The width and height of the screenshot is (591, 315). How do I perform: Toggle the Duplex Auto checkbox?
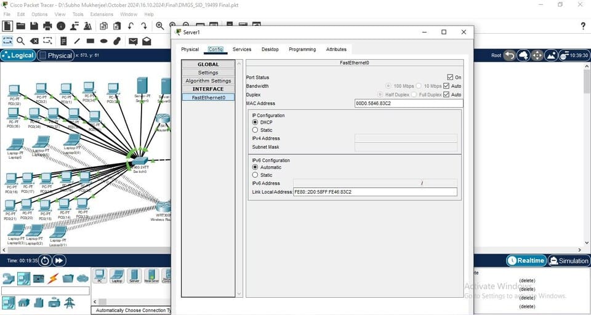[446, 95]
